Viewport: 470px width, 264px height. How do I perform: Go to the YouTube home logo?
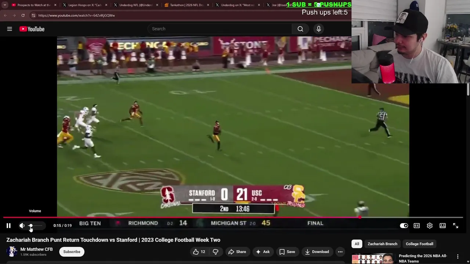point(32,29)
